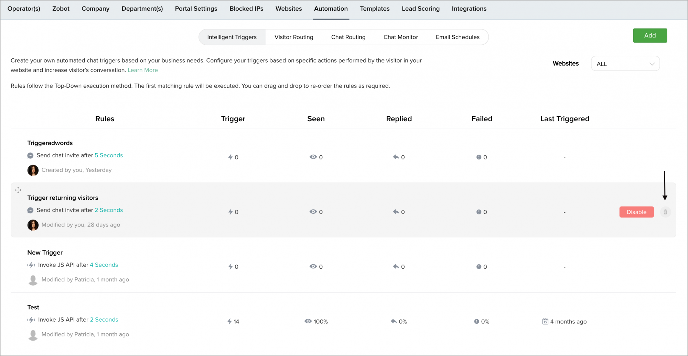688x356 pixels.
Task: Click the chat bubble icon under Triggeradwords
Action: pyautogui.click(x=30, y=156)
